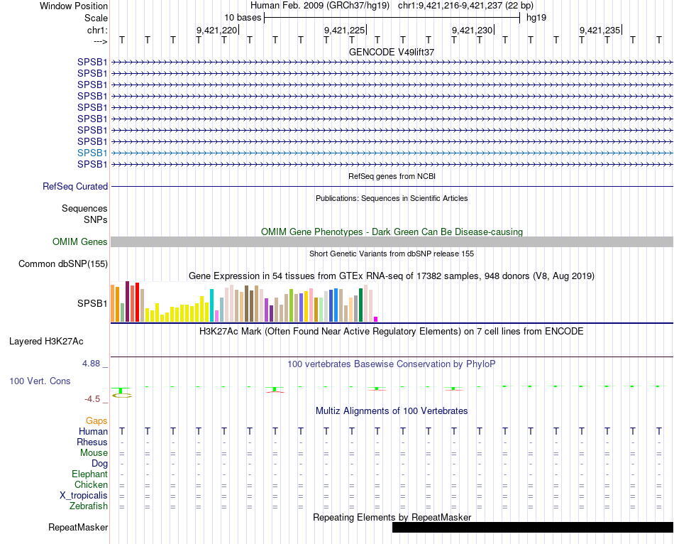Click the Sequences track label
The image size is (674, 544).
point(84,208)
